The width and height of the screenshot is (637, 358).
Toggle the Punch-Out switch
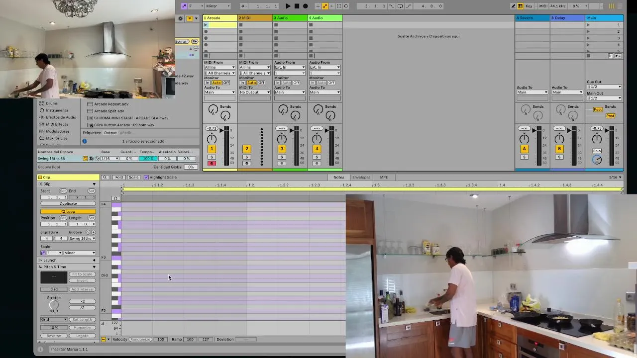(x=409, y=6)
